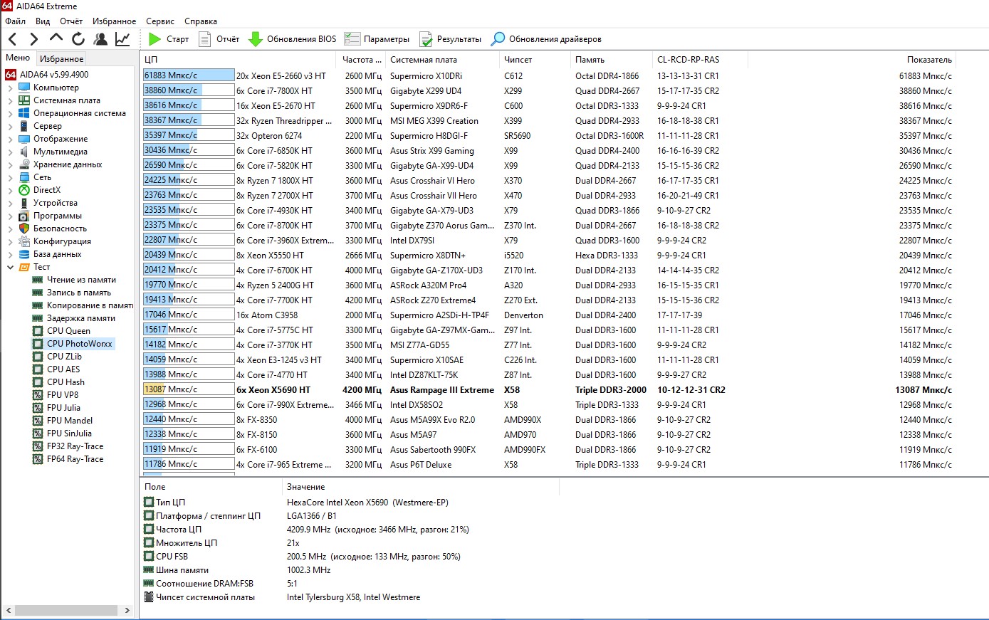Open the Чтение из памяти test
Screen dimensions: 989x620
click(x=74, y=280)
